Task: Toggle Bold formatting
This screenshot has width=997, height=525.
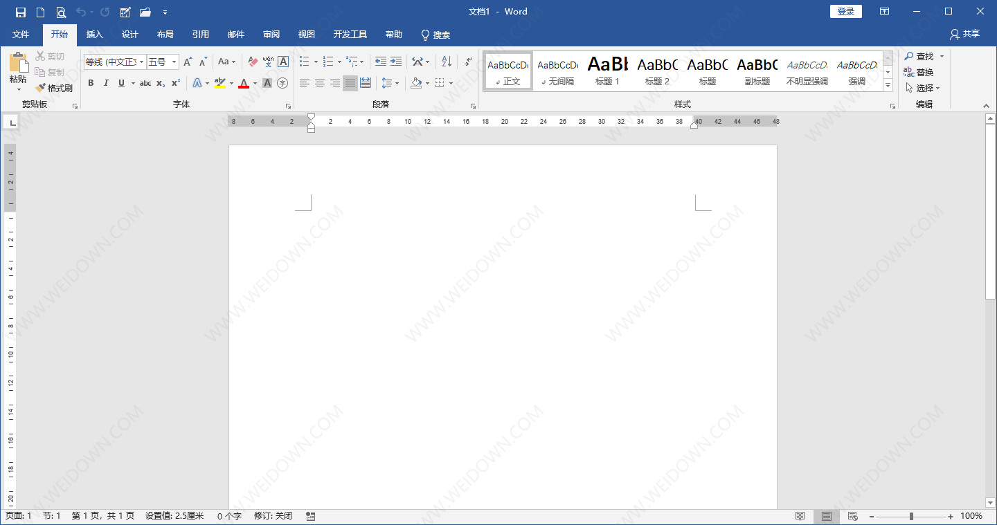Action: tap(91, 83)
